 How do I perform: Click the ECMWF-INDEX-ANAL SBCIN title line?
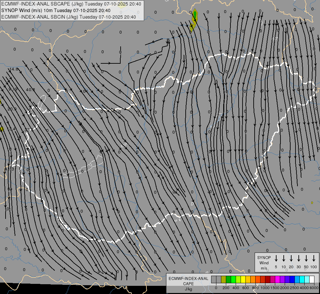coord(68,17)
